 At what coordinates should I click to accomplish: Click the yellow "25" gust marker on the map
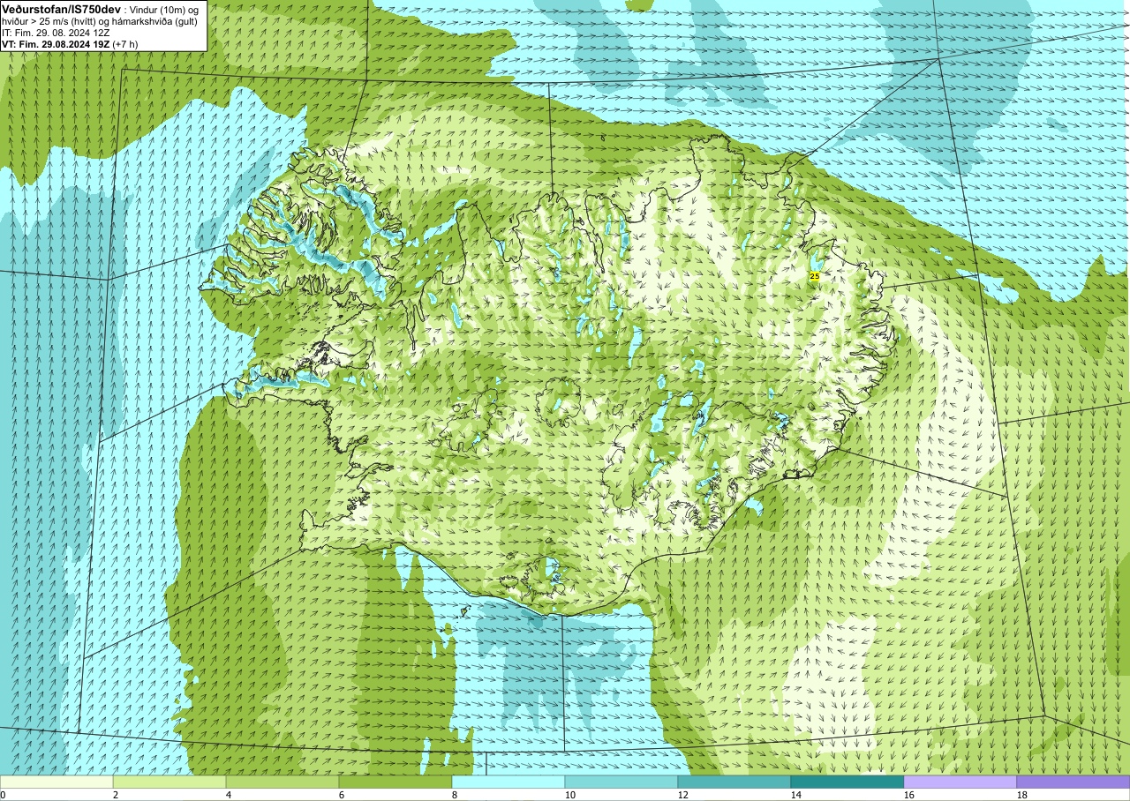tap(814, 276)
